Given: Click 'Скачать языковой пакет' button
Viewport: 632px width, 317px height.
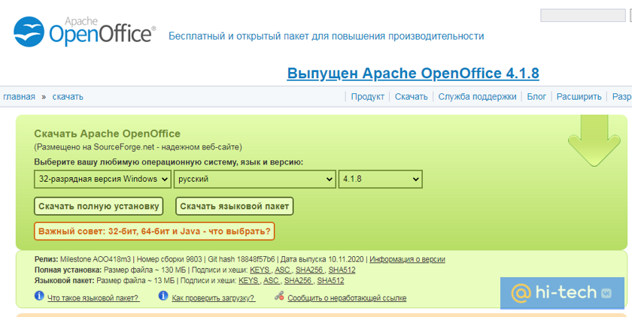Looking at the screenshot, I should click(235, 207).
